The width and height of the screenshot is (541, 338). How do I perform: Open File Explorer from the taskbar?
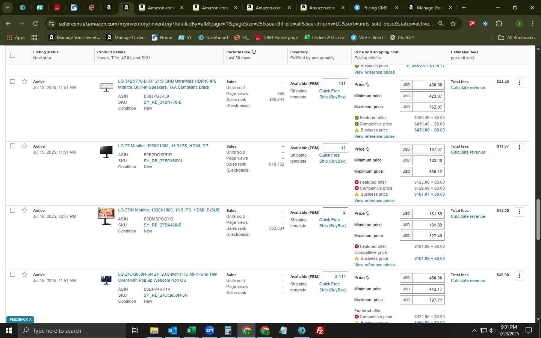coord(154,330)
